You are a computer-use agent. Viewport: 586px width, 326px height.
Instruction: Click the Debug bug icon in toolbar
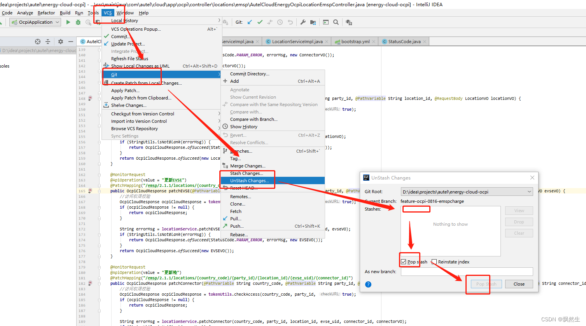tap(78, 22)
